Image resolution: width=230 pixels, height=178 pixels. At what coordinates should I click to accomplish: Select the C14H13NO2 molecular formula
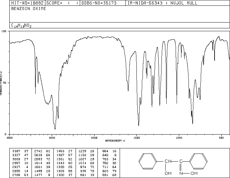tap(21, 25)
